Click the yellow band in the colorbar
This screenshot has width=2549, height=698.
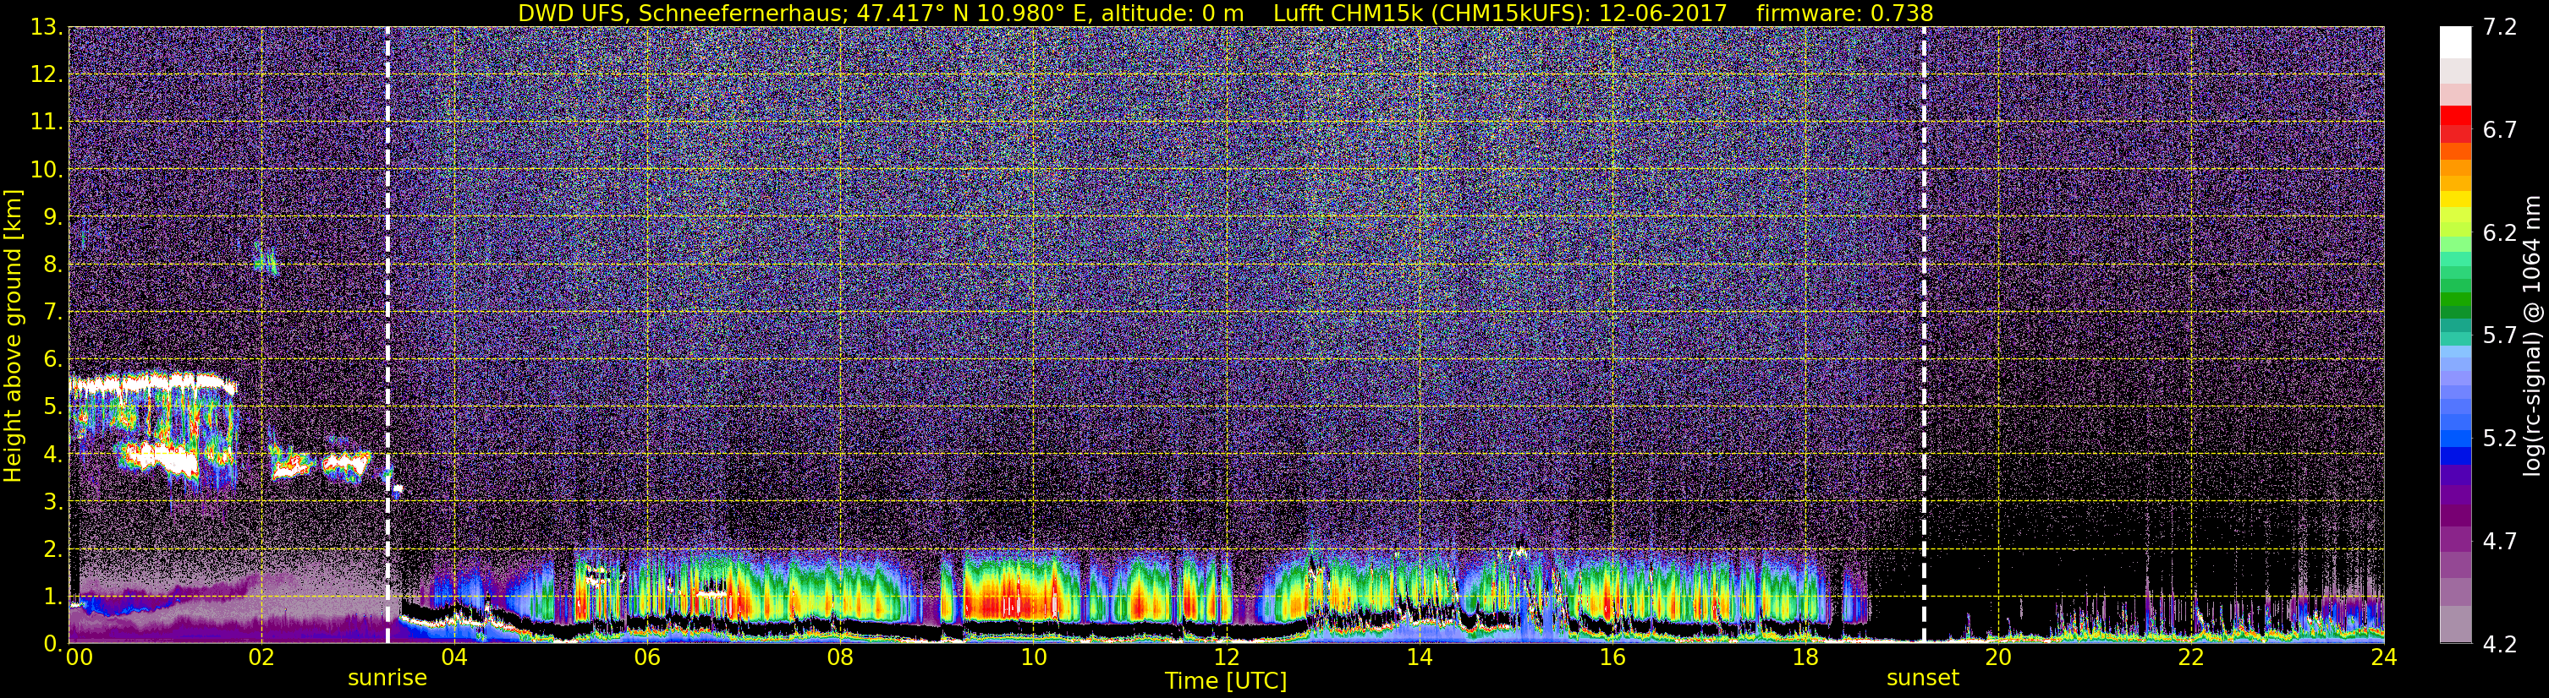tap(2455, 199)
